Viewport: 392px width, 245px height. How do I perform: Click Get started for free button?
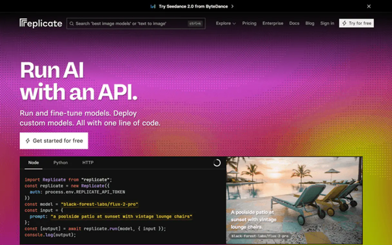pyautogui.click(x=54, y=141)
